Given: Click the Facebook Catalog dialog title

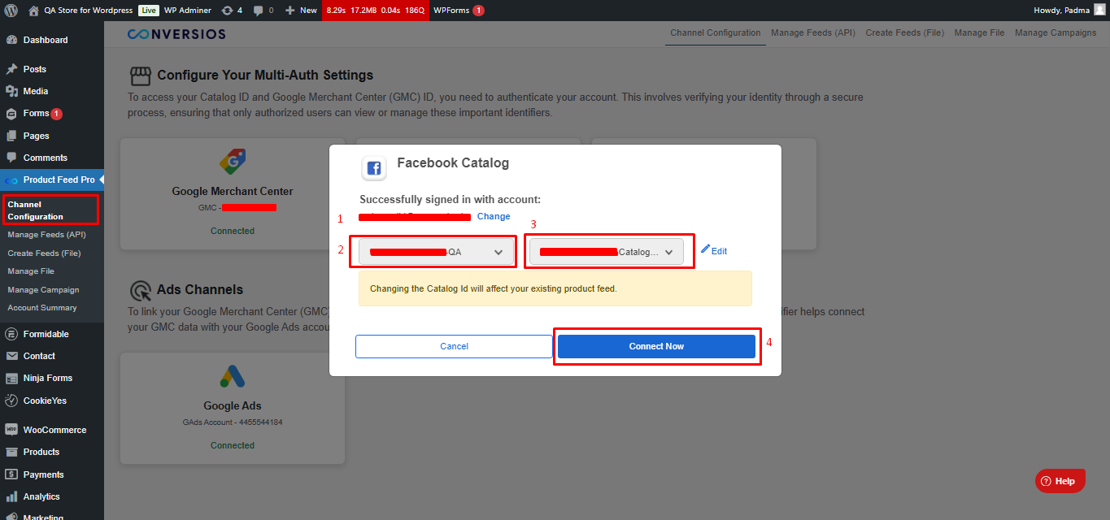Looking at the screenshot, I should [x=453, y=162].
